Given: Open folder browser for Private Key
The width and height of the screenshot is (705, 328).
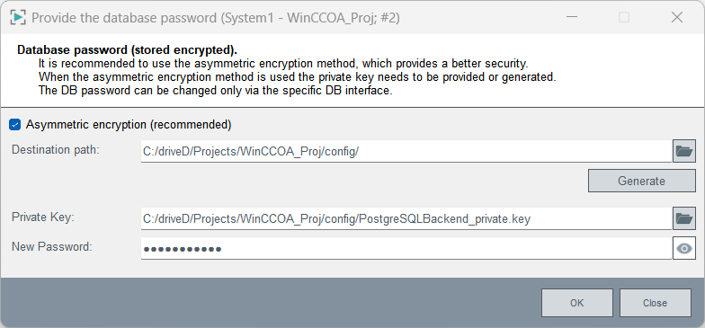Looking at the screenshot, I should (683, 219).
